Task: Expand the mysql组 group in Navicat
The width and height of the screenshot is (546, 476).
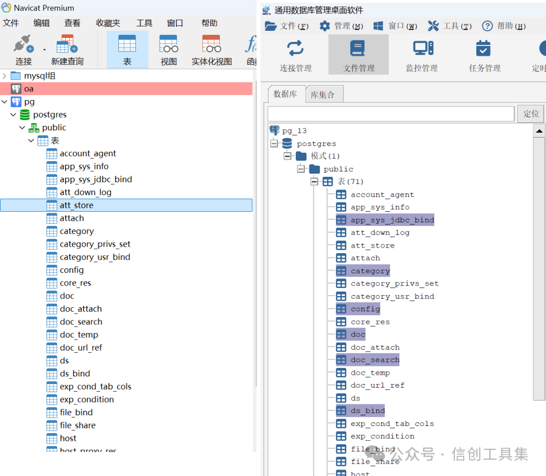Action: 4,75
